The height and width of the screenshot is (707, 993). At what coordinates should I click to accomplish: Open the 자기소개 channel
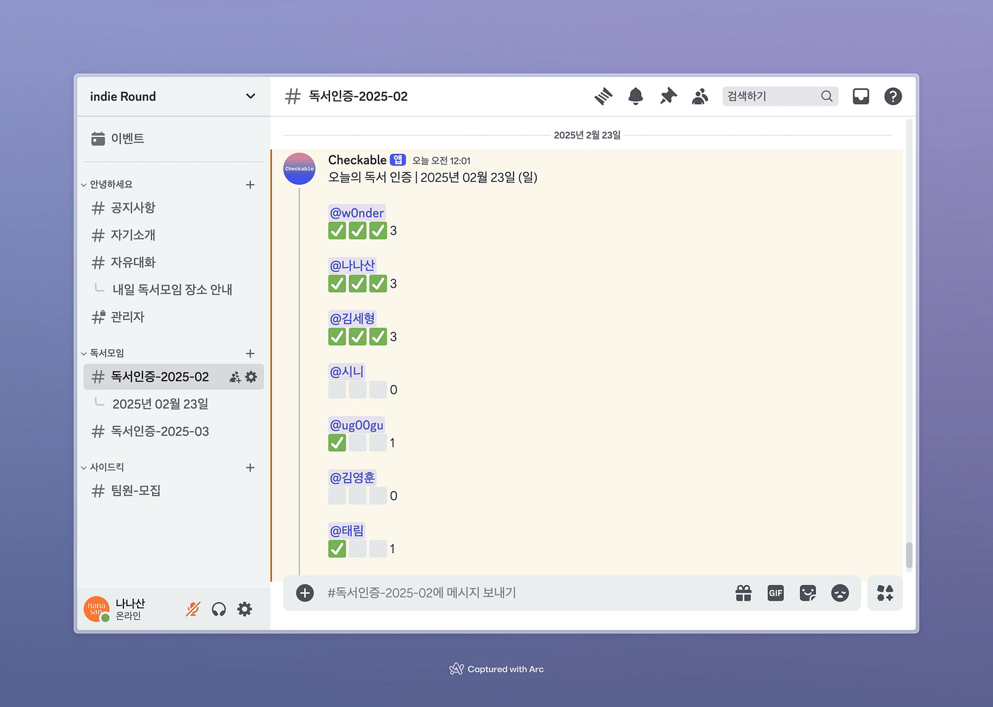point(173,235)
